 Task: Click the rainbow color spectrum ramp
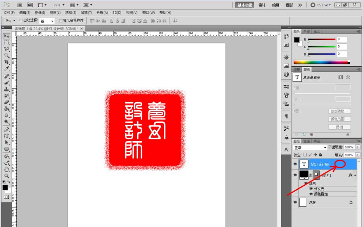coord(319,62)
